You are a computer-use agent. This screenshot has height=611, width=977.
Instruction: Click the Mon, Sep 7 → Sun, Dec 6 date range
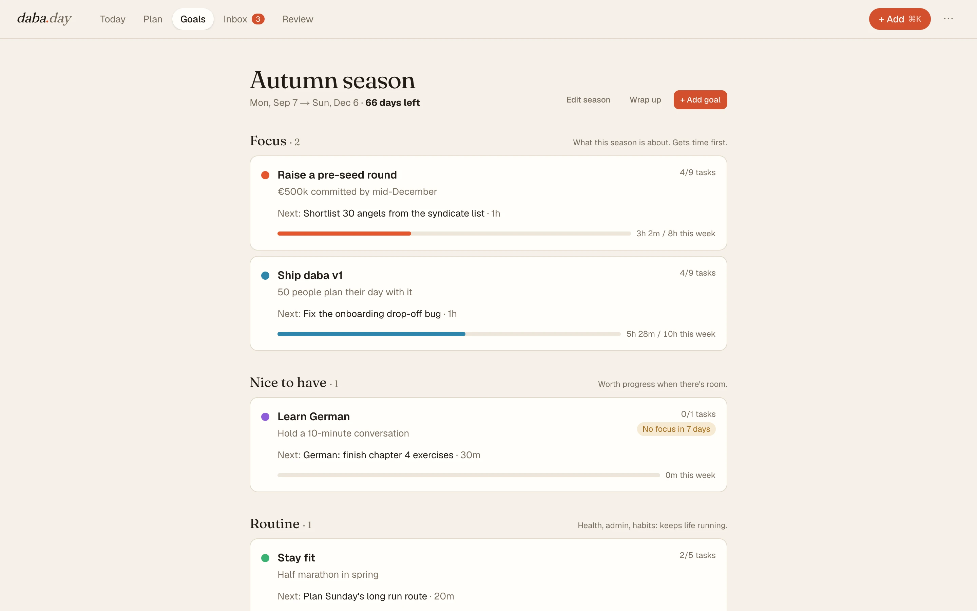click(x=304, y=103)
